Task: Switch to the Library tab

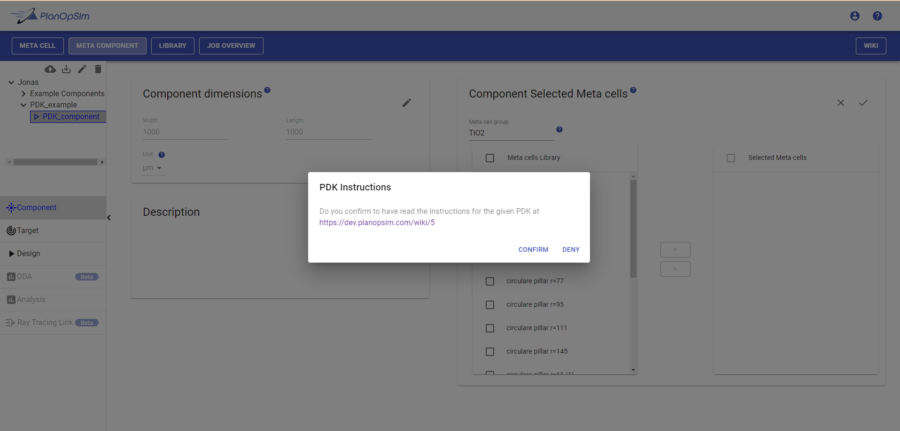Action: pos(172,46)
